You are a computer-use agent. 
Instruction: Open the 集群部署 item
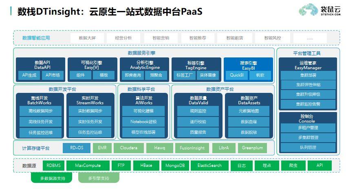(308, 75)
